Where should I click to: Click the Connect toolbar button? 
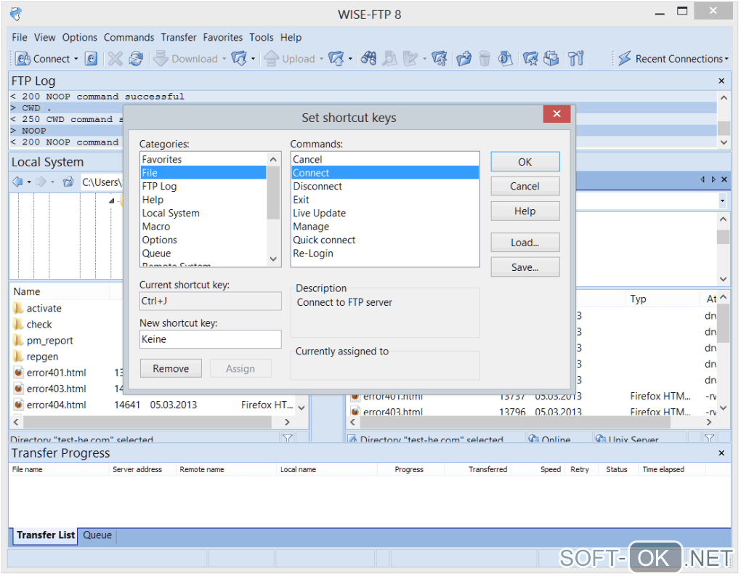pyautogui.click(x=42, y=59)
